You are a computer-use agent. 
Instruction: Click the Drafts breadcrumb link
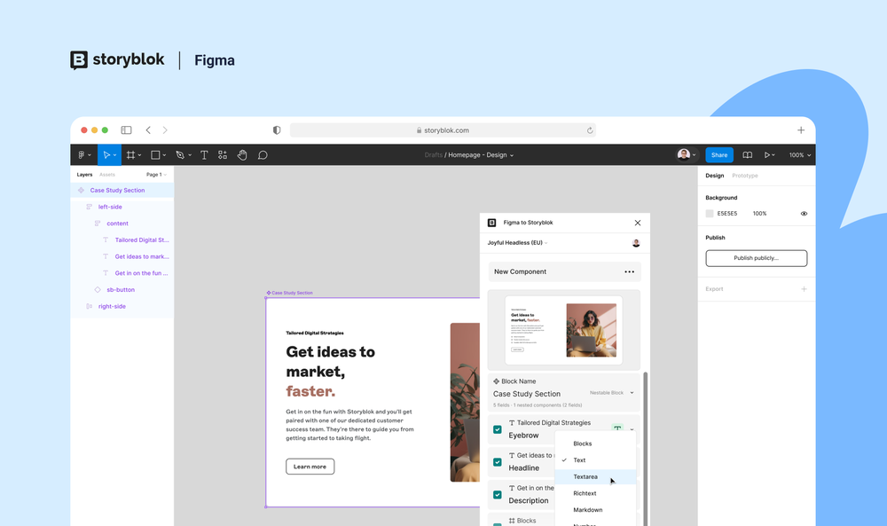click(434, 155)
